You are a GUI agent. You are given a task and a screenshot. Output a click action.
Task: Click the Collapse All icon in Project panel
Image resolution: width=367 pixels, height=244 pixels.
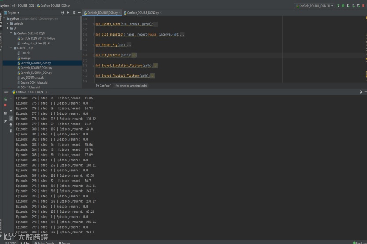[x=68, y=13]
